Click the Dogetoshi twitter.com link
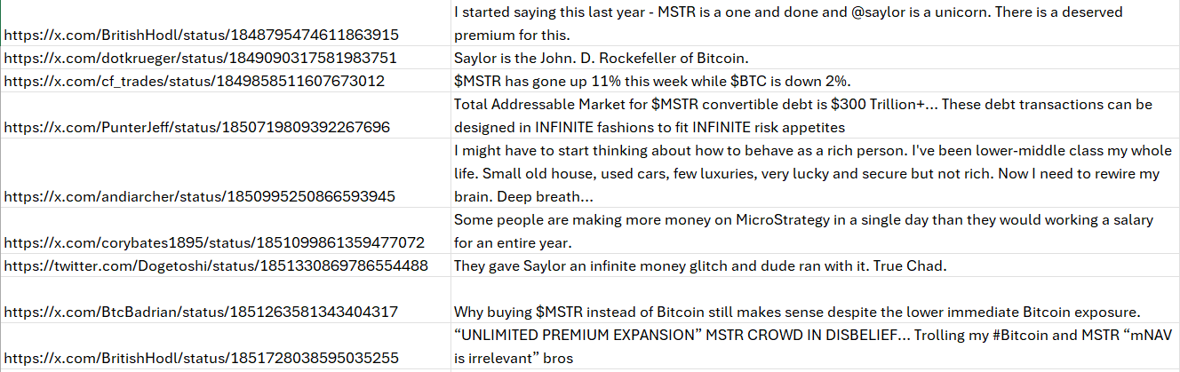1180x372 pixels. 216,265
